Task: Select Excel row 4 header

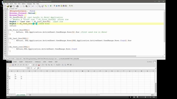Action: [x=7, y=78]
